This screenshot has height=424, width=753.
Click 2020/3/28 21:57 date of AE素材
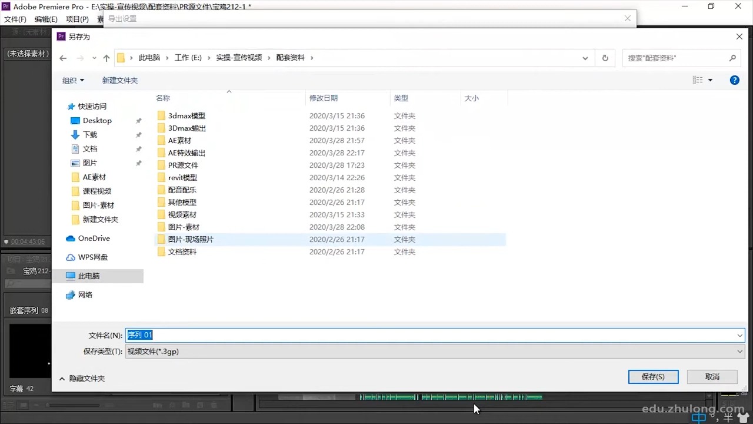[x=337, y=140]
